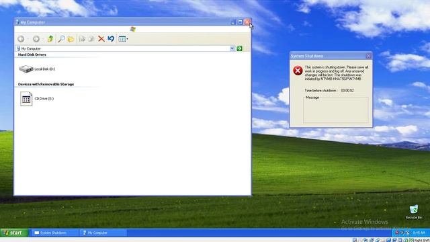
Task: Select the CD Drive (E:) item
Action: 37,99
